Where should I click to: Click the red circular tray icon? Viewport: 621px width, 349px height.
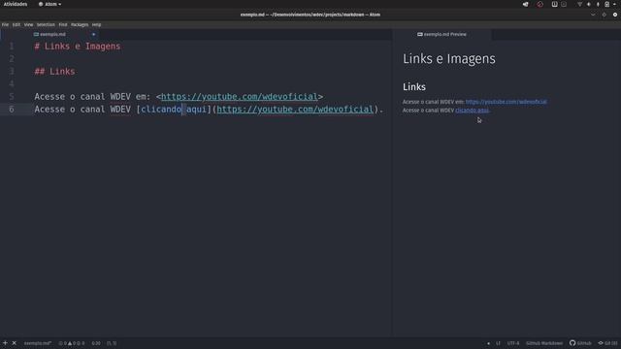tap(539, 4)
